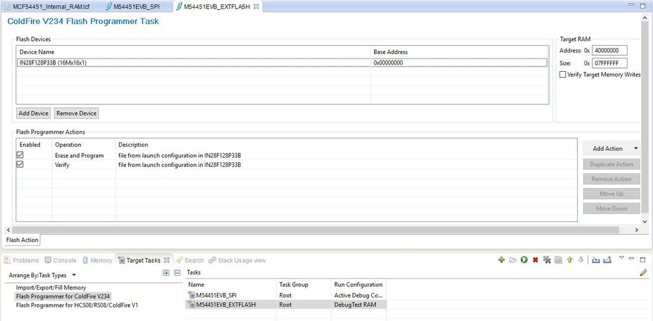Click the Active Debug Co... run configuration cell
Screen dimensions: 653x321
point(359,295)
